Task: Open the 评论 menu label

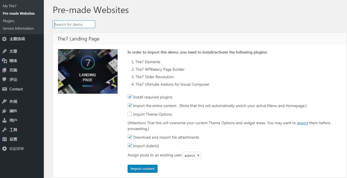Action: [13, 80]
